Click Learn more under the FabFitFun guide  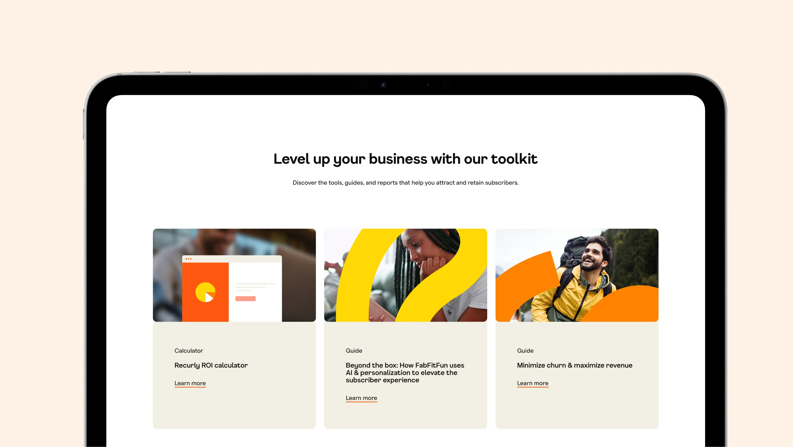[x=361, y=398]
